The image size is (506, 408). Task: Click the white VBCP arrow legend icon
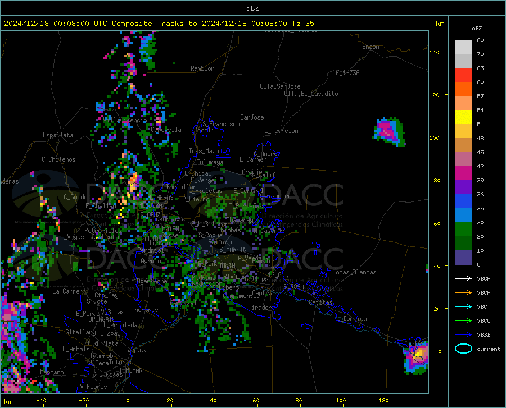click(x=463, y=278)
